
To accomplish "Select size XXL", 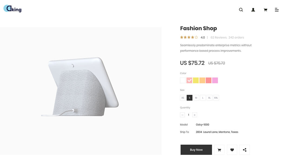I will coord(216,98).
